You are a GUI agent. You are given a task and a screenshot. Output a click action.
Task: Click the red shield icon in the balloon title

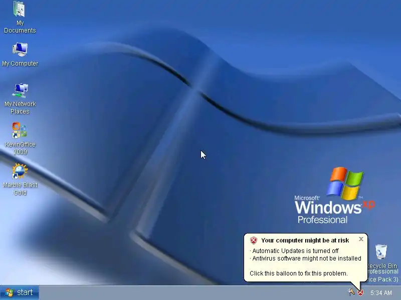(254, 240)
